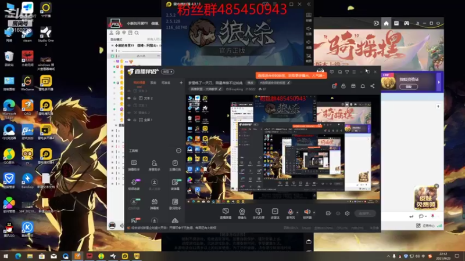Toggle visibility of 文本 2 source
Viewport: 465px width, 261px height.
(x=129, y=98)
